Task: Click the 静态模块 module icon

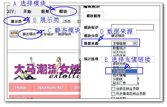Action: tap(14, 34)
